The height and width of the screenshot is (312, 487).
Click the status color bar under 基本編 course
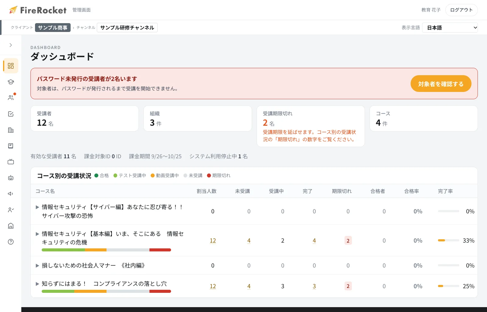click(x=106, y=250)
